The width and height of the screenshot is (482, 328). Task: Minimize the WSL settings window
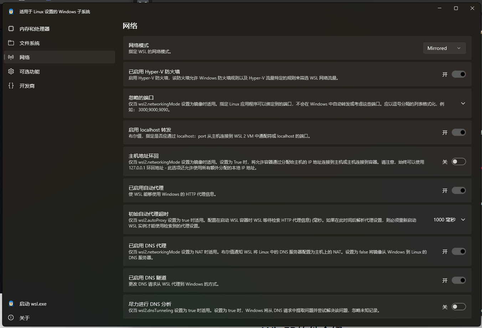(x=440, y=8)
